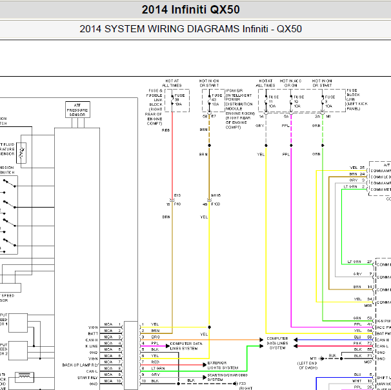Click 'CAN-L' label beside NCA pin 8
This screenshot has height=390, width=391.
point(92,371)
